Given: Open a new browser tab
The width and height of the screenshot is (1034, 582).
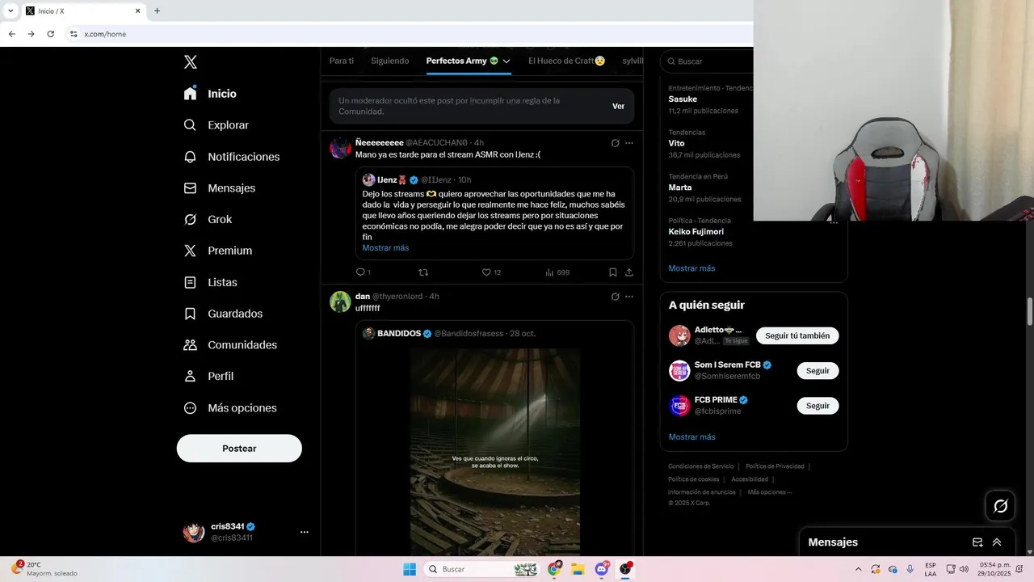Looking at the screenshot, I should [x=157, y=11].
